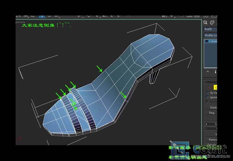Click the Shrink selection button
Image resolution: width=233 pixels, height=161 pixels.
coord(211,108)
